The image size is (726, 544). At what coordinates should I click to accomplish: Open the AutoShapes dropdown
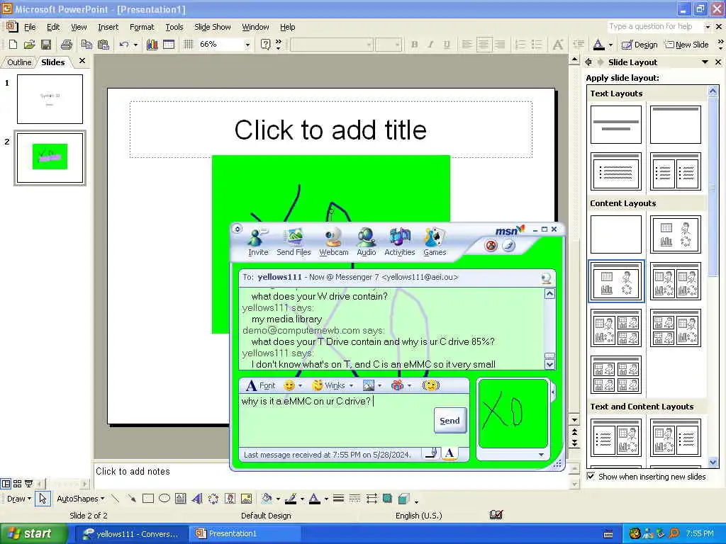coord(81,499)
